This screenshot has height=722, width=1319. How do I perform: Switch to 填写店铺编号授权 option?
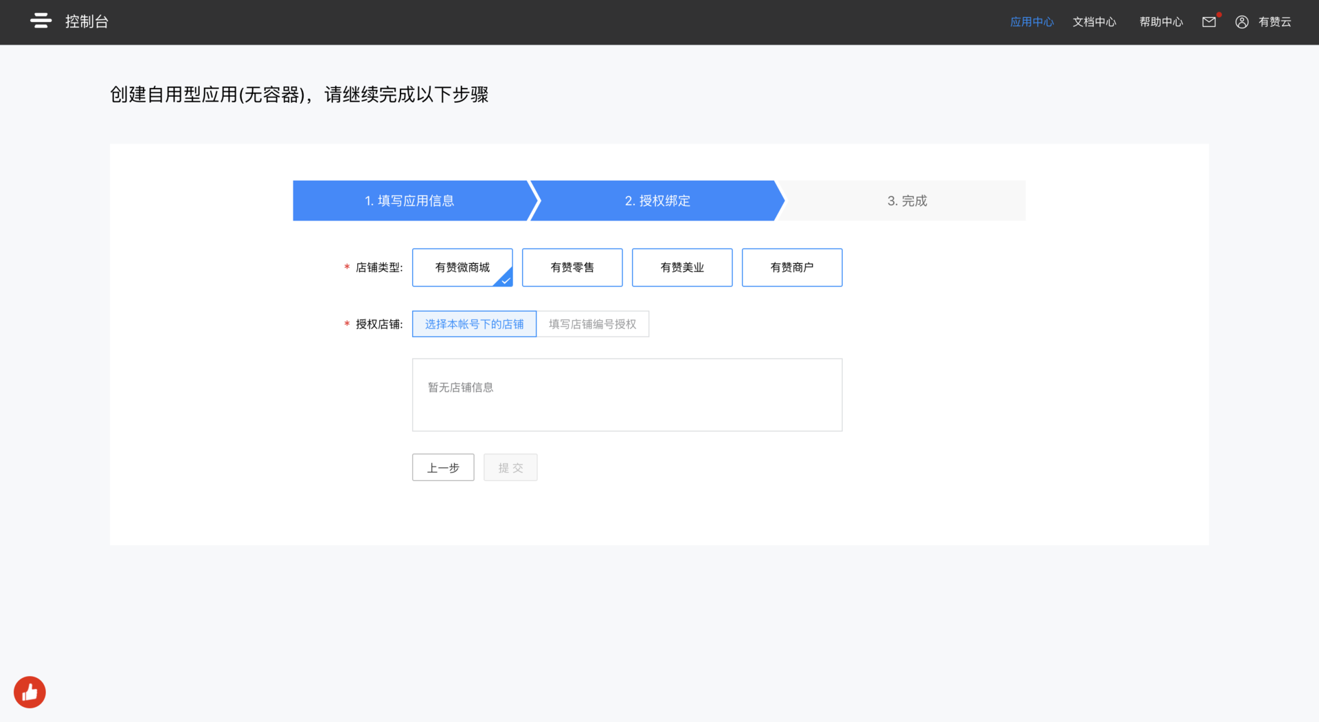pyautogui.click(x=593, y=324)
